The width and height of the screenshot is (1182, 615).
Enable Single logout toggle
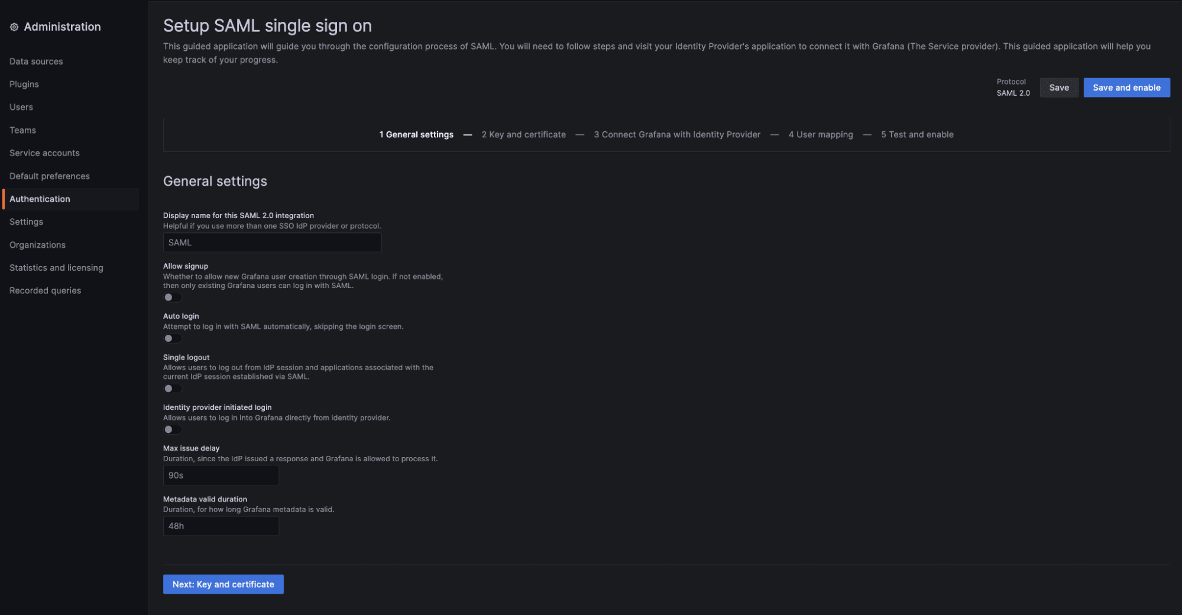(173, 389)
